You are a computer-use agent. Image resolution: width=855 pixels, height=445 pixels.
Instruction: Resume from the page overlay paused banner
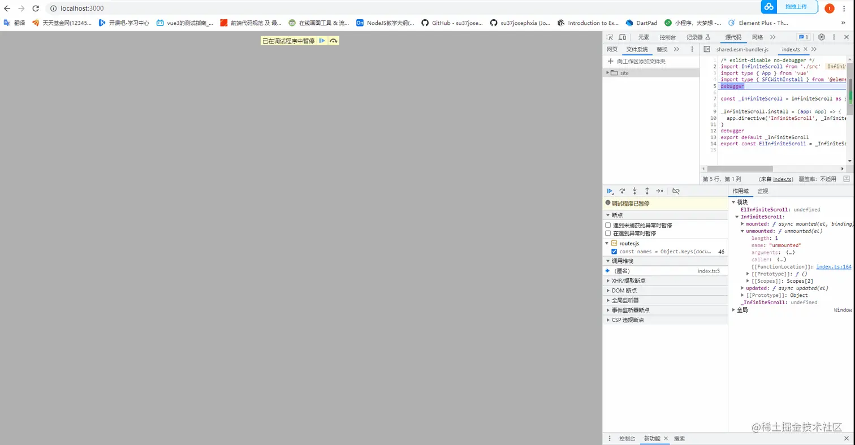click(322, 41)
